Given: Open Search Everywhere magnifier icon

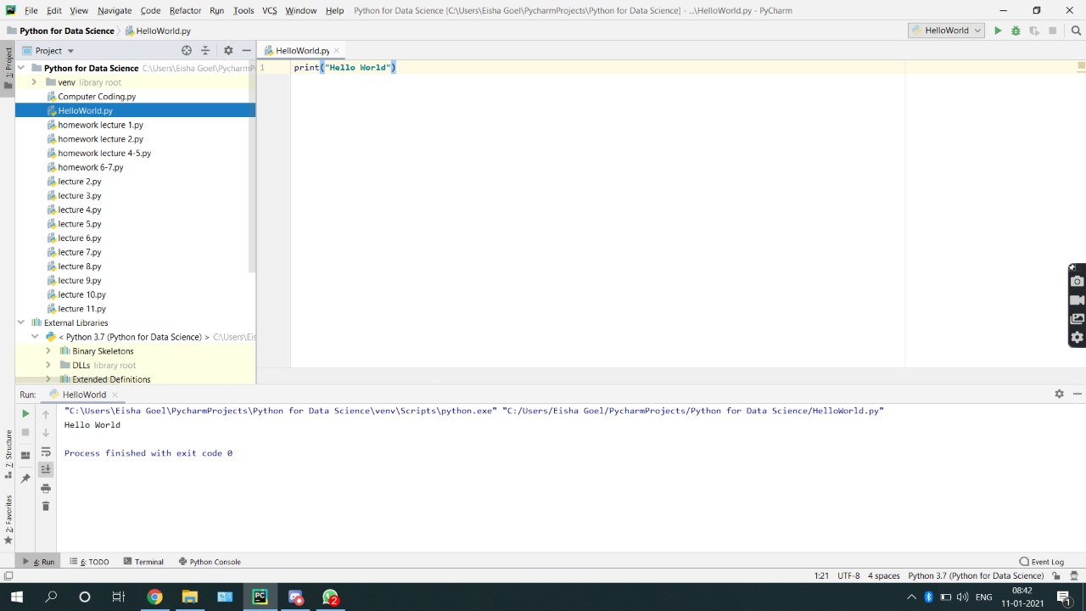Looking at the screenshot, I should [1076, 31].
